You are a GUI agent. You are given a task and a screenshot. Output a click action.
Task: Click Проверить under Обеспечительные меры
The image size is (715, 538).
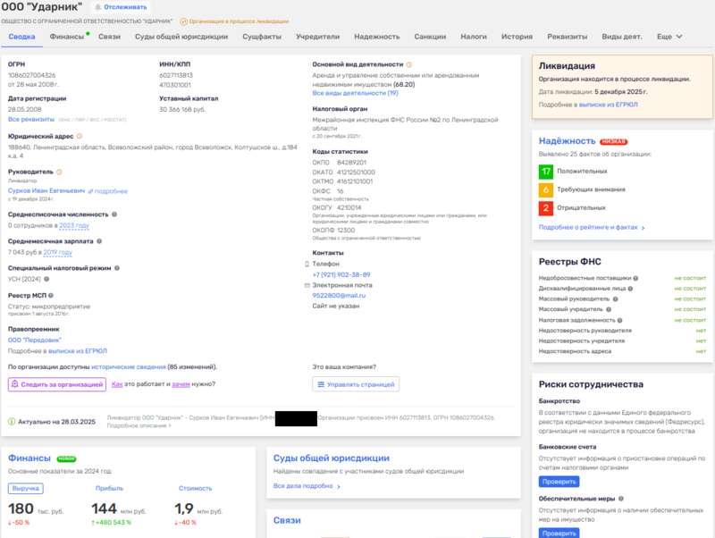click(x=559, y=533)
